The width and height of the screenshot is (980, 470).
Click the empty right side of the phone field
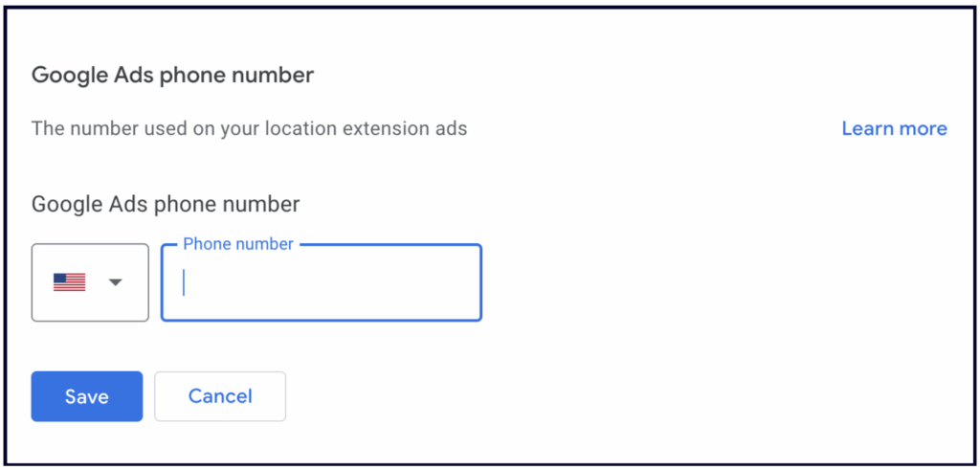click(x=421, y=283)
